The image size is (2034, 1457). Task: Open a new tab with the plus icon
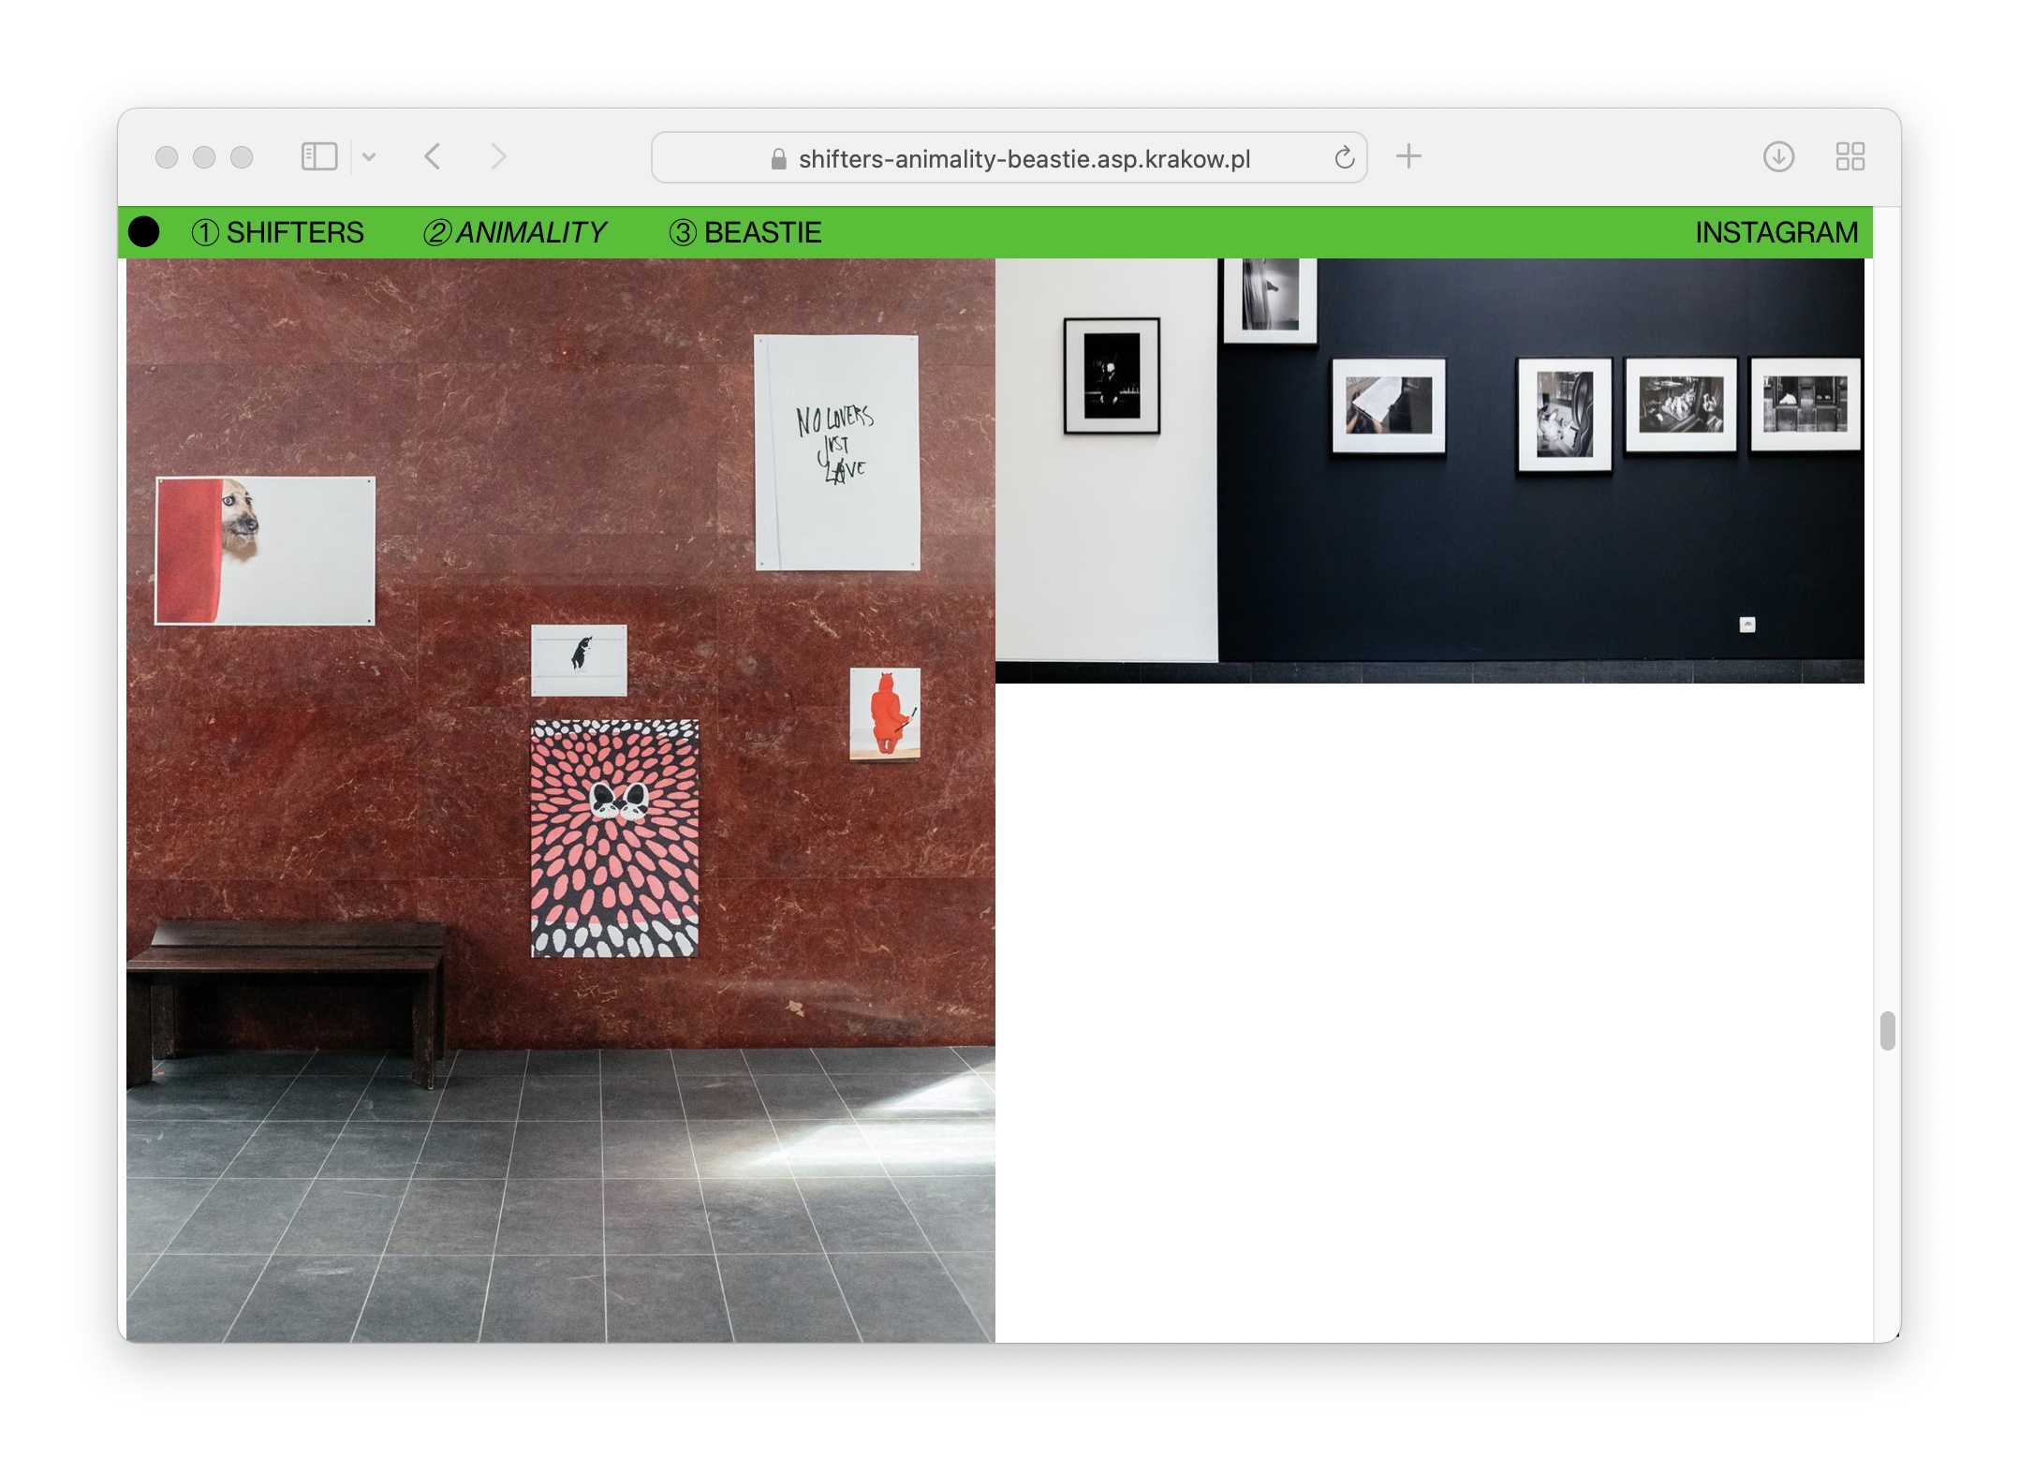click(x=1408, y=156)
